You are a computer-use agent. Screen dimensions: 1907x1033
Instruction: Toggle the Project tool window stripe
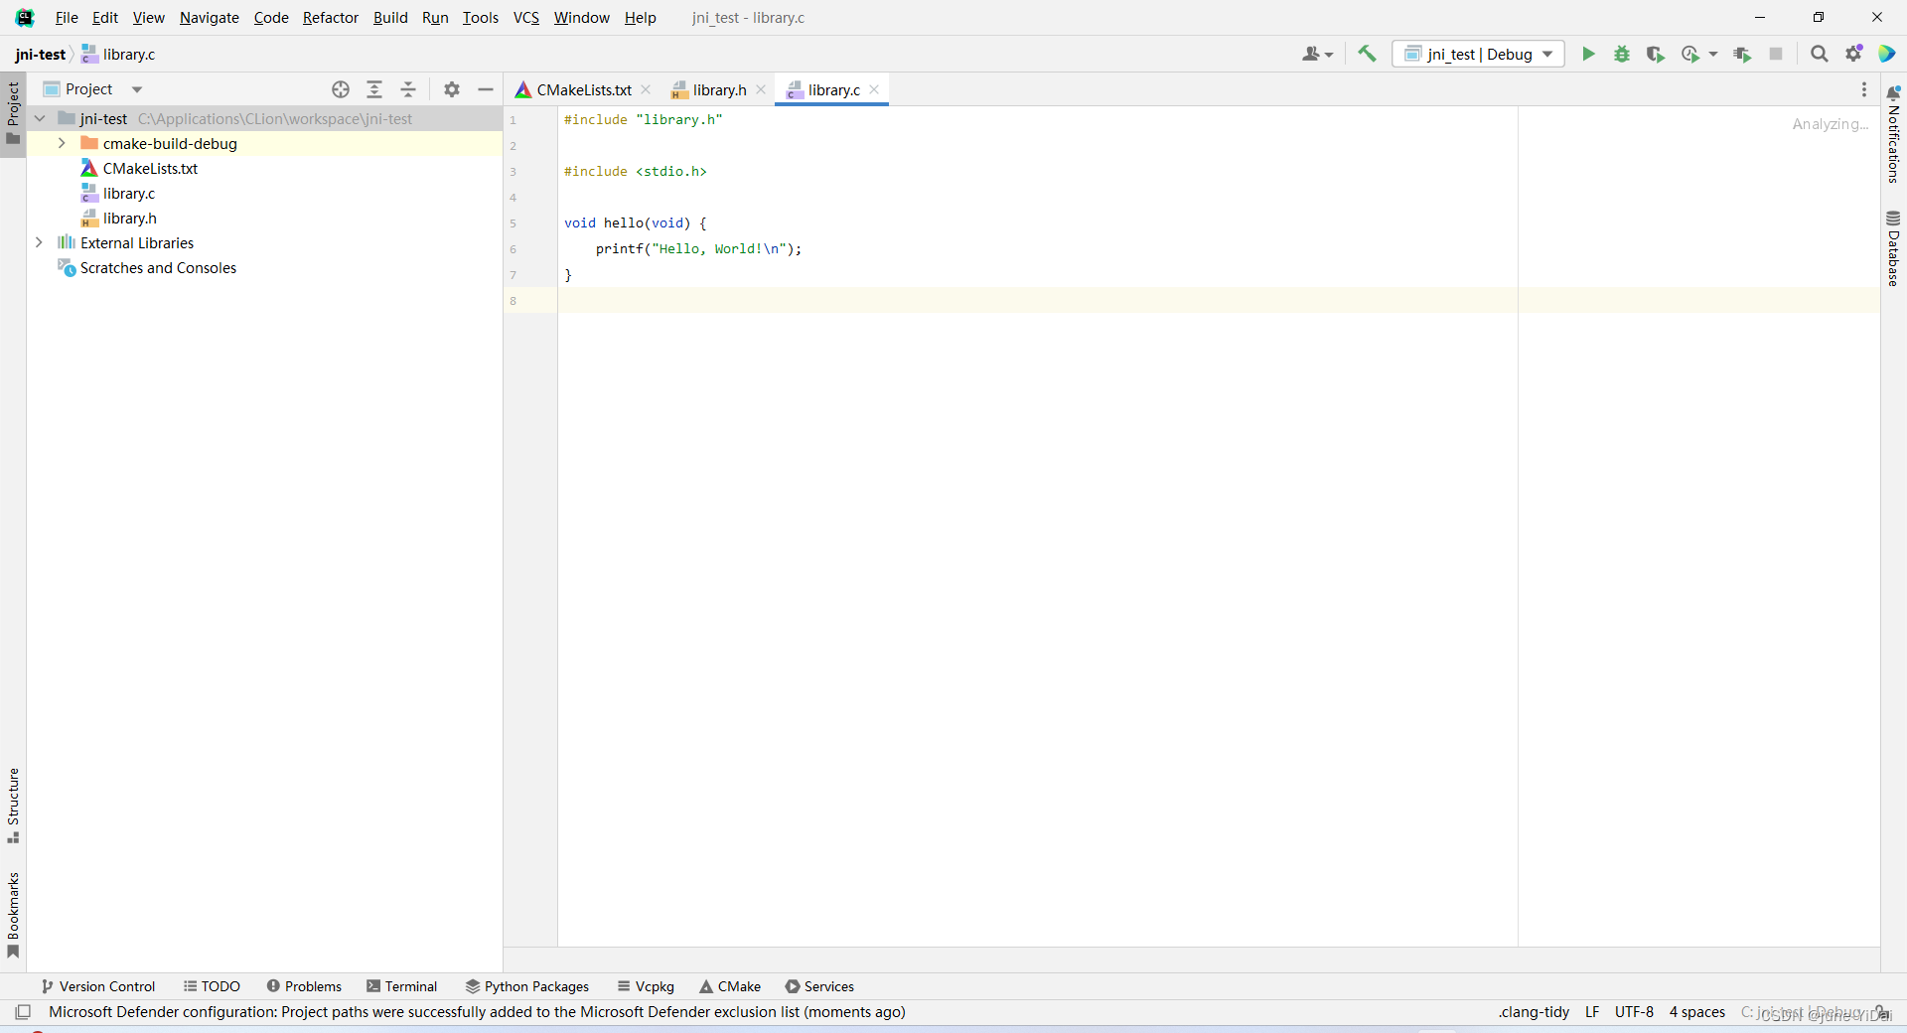click(13, 112)
